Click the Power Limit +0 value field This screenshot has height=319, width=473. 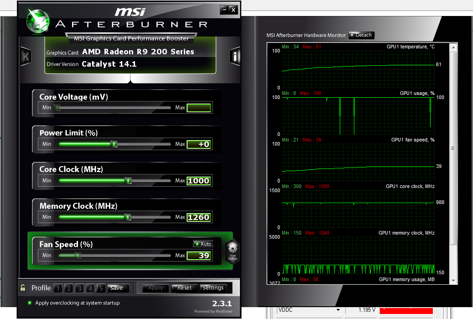199,144
